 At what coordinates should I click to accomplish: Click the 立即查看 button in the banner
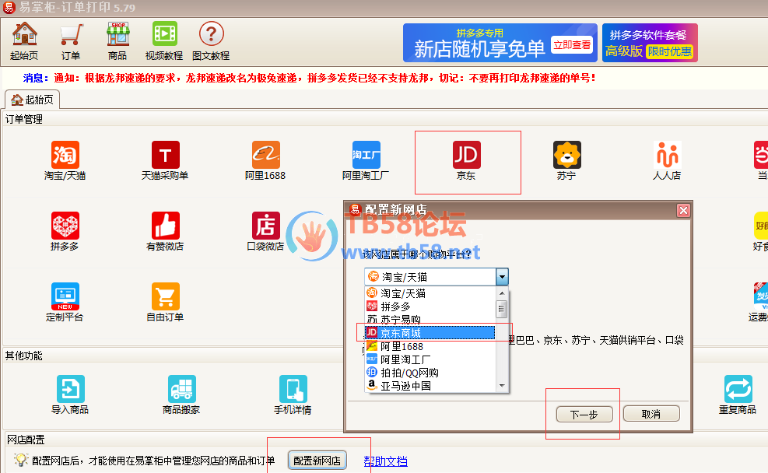[x=572, y=45]
